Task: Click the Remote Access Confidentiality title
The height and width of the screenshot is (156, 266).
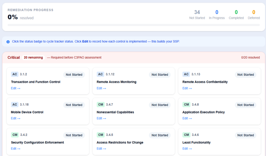Action: tap(205, 82)
